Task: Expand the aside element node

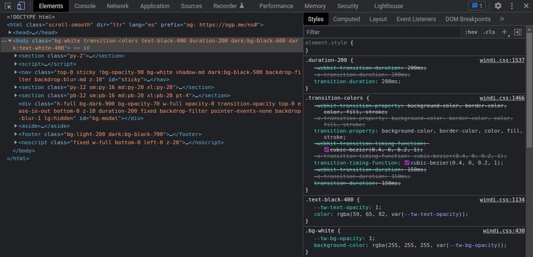Action: tap(16, 126)
